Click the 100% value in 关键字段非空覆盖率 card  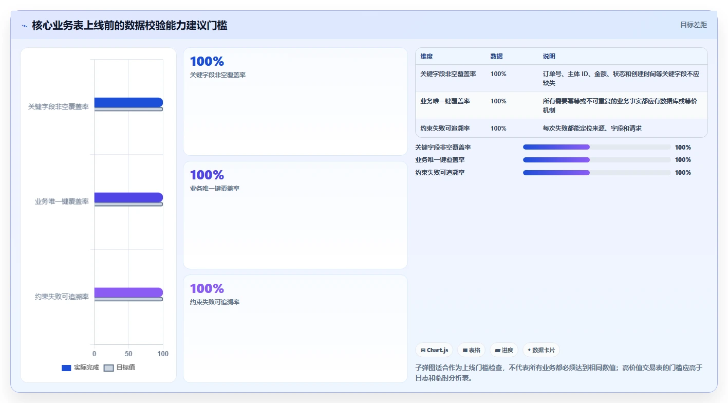(207, 62)
